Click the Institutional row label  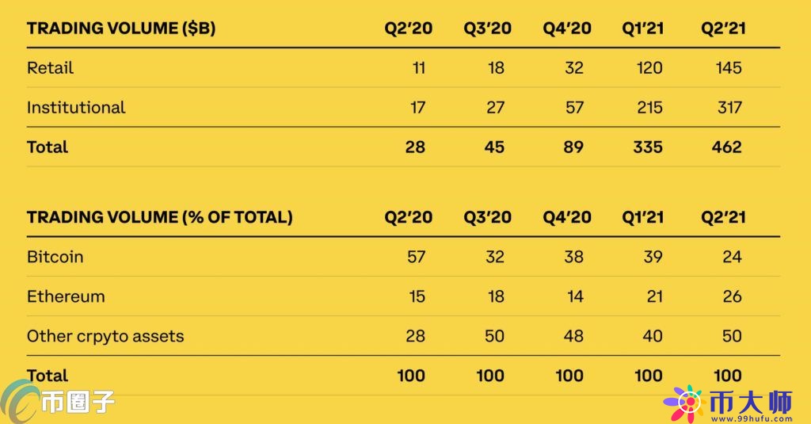(76, 107)
